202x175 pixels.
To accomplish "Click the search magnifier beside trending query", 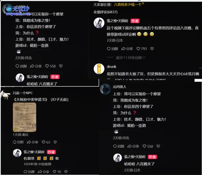I will 143,3.
